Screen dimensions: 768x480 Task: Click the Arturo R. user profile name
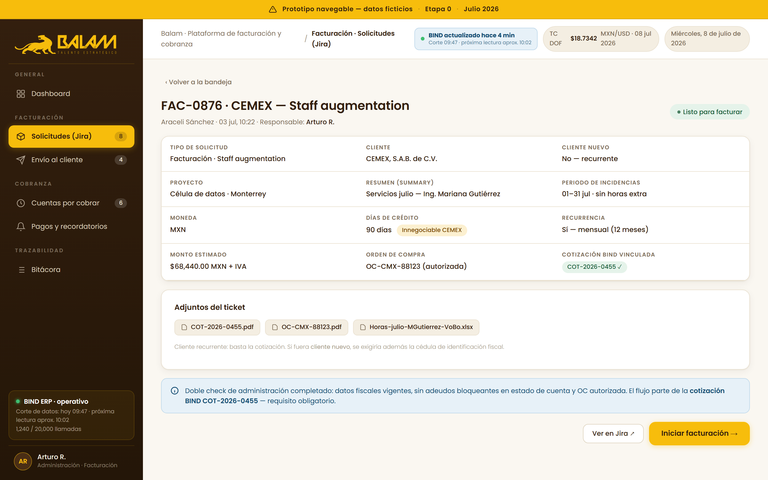pyautogui.click(x=51, y=457)
